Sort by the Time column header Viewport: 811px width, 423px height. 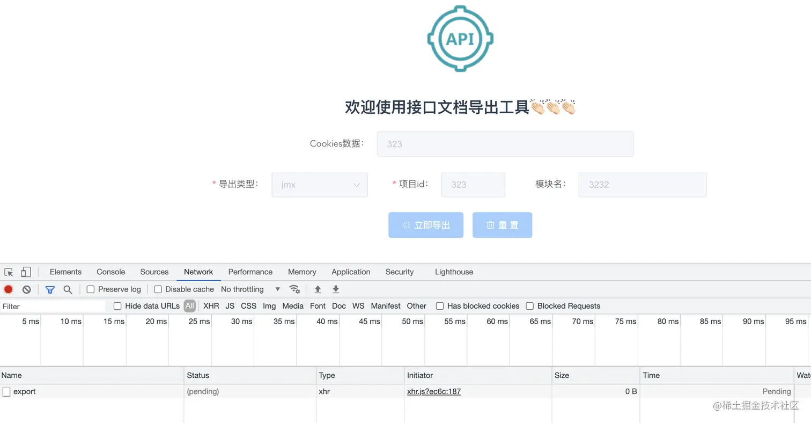coord(717,375)
